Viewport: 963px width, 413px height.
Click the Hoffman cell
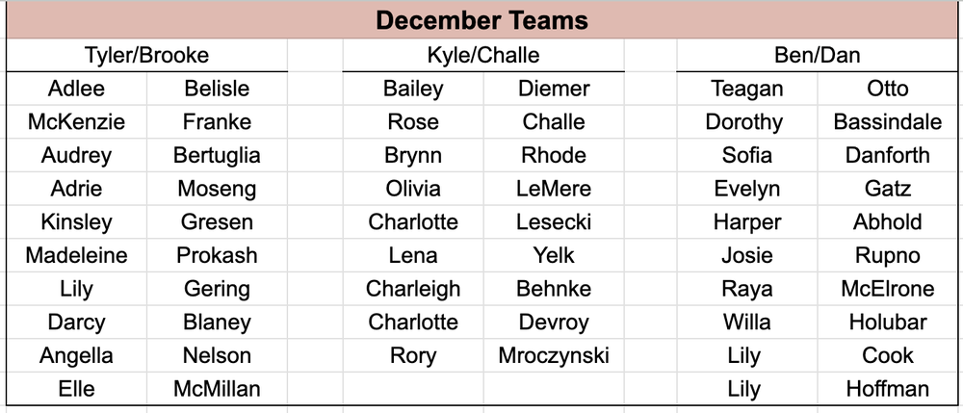pyautogui.click(x=888, y=389)
